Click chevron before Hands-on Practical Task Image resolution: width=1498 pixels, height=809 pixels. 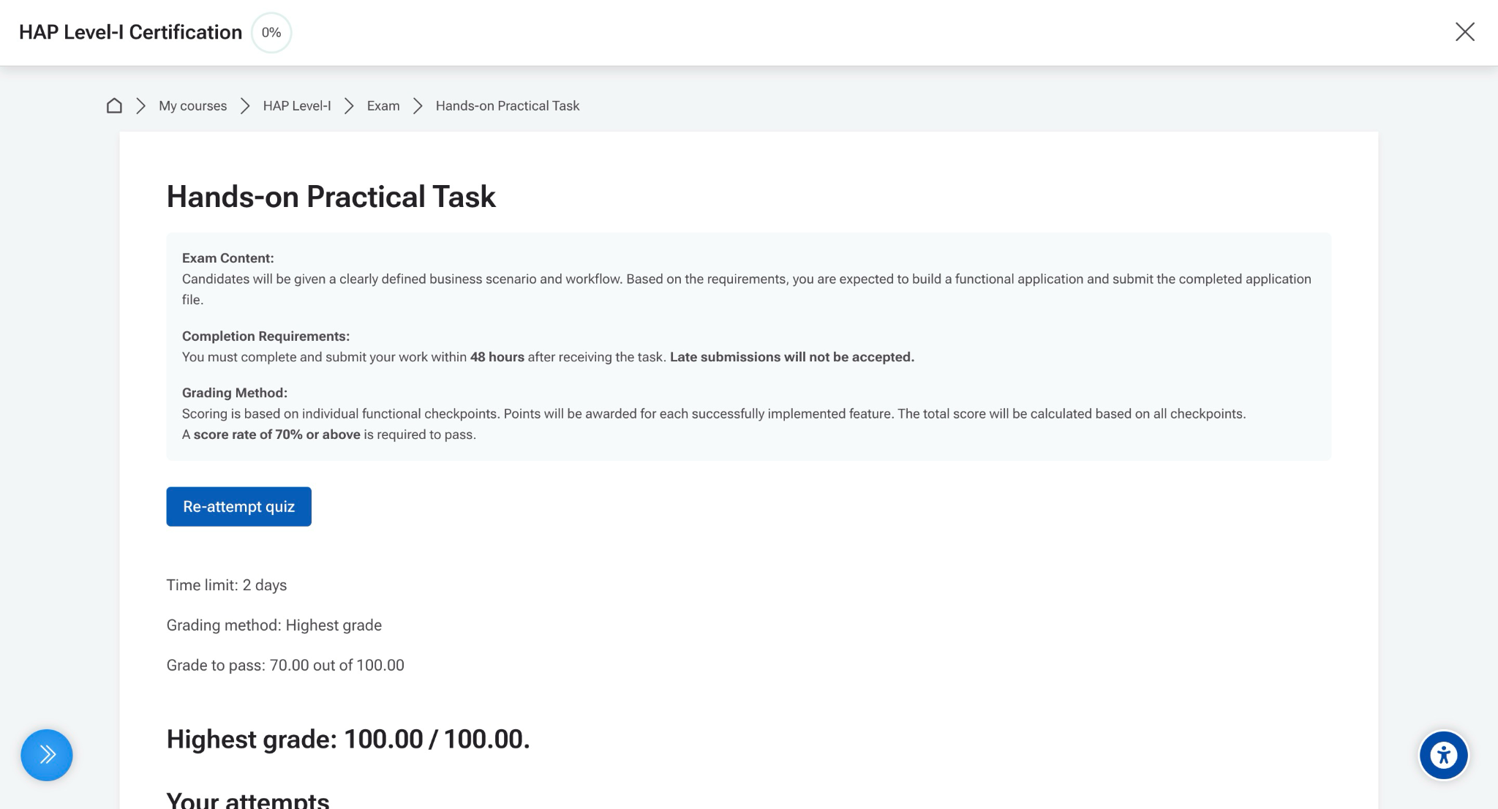coord(418,106)
